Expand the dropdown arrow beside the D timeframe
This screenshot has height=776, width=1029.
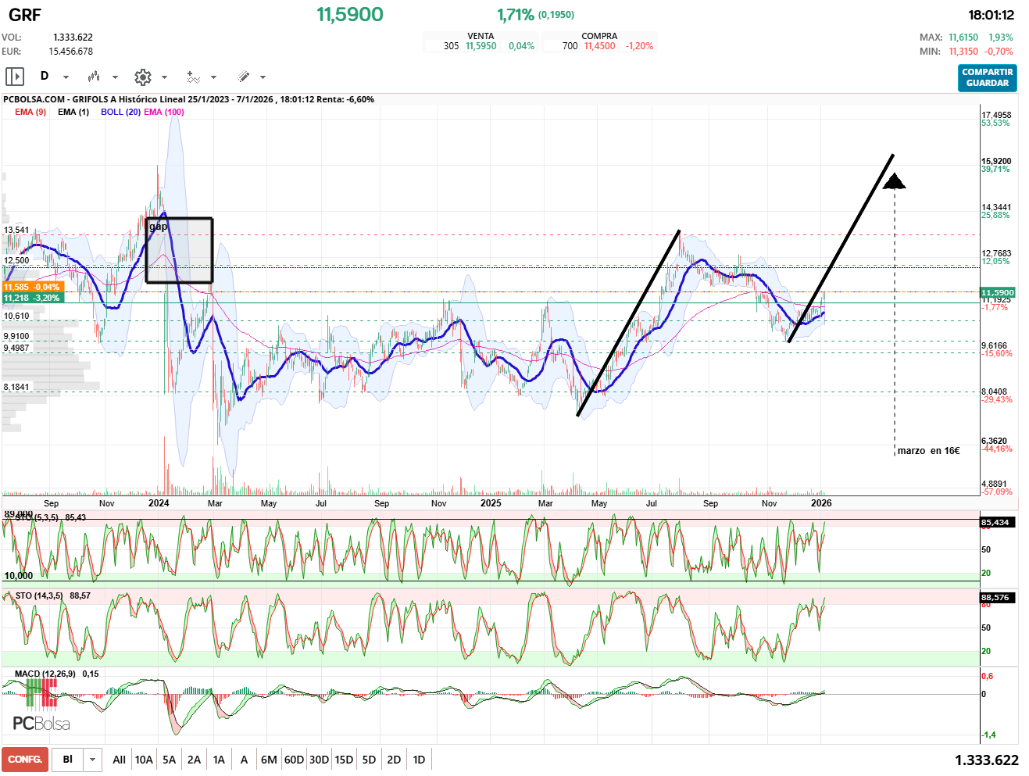[66, 77]
